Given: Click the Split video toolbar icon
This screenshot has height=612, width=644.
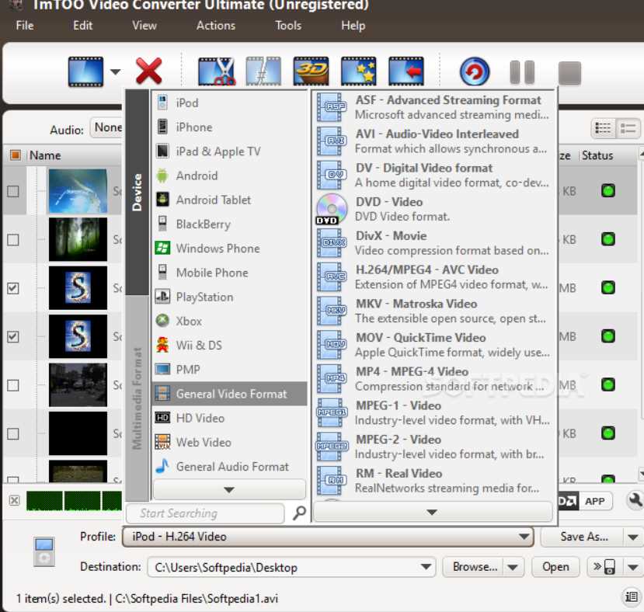Looking at the screenshot, I should (x=263, y=71).
